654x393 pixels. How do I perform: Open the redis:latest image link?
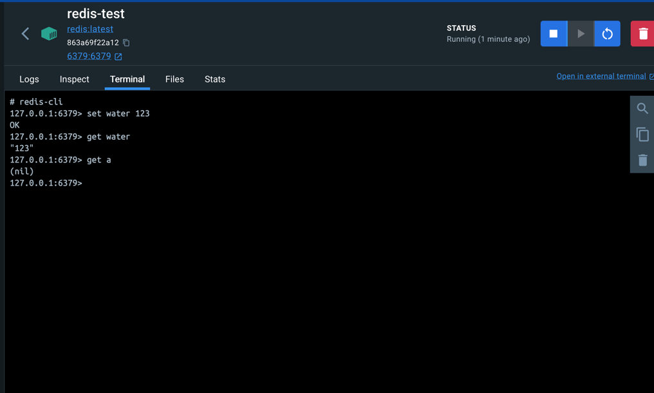(90, 29)
